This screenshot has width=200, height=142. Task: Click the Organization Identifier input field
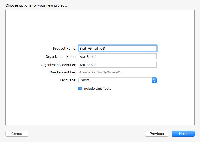pyautogui.click(x=118, y=65)
